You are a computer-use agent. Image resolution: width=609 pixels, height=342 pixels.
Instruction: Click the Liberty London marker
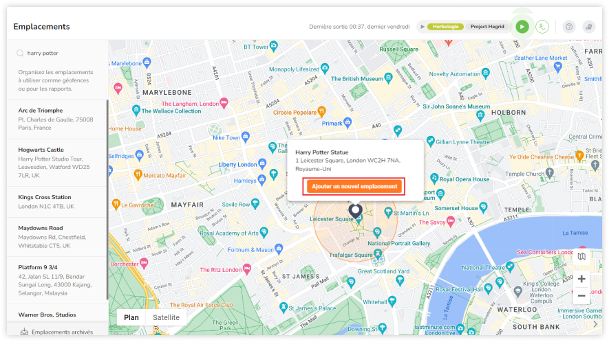(262, 163)
